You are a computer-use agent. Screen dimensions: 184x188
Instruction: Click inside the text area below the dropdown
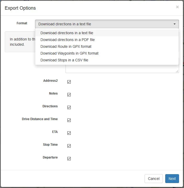(x=122, y=69)
